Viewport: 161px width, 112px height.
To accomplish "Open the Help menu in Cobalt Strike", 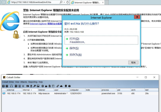I will coord(41,82).
